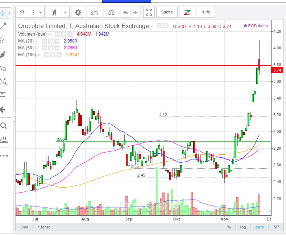Toggle visibility of MA (50) indicator

tap(45, 48)
